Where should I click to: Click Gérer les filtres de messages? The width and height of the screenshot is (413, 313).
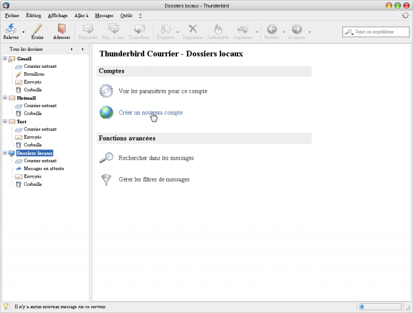point(154,179)
